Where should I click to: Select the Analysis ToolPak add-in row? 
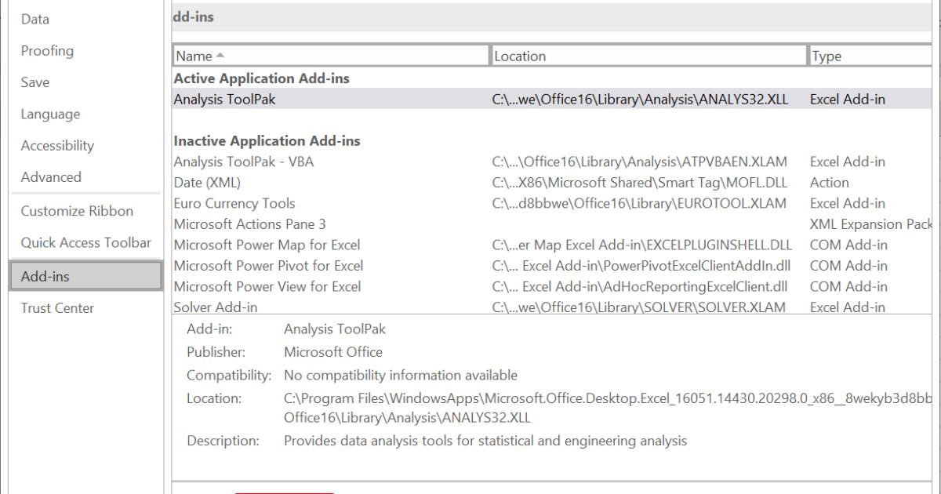(227, 99)
